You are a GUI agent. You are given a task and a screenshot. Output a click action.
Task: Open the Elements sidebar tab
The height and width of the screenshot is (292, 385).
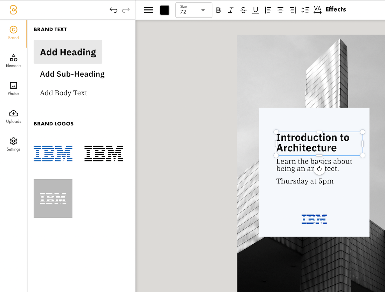13,61
